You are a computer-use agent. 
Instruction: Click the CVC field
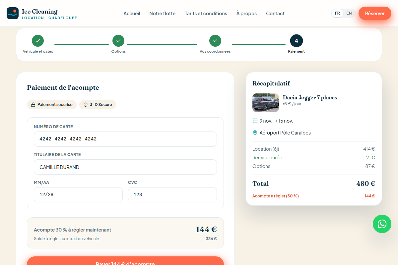coord(172,195)
